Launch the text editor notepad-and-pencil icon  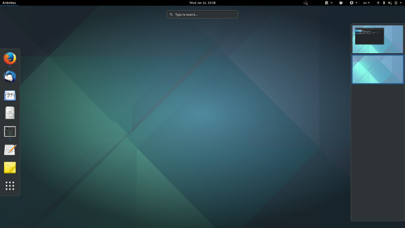pyautogui.click(x=10, y=150)
